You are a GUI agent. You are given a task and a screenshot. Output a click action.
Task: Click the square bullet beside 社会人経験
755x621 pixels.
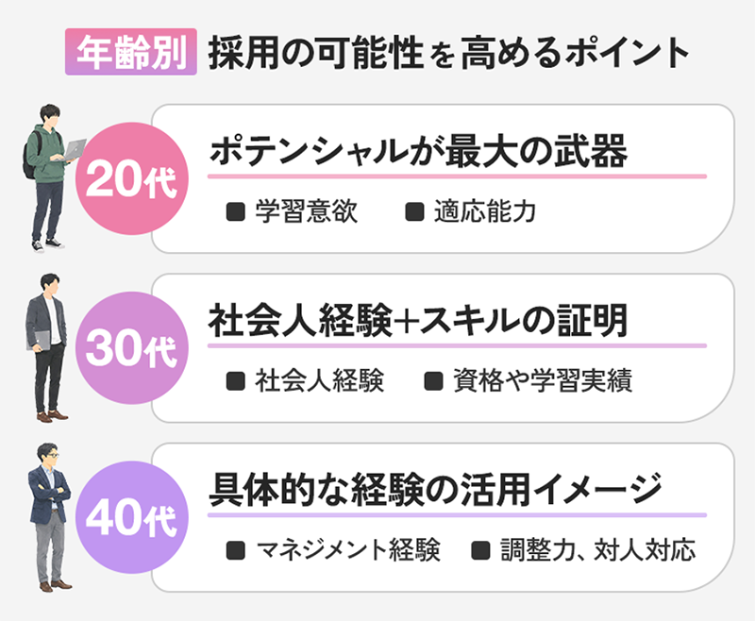point(235,381)
